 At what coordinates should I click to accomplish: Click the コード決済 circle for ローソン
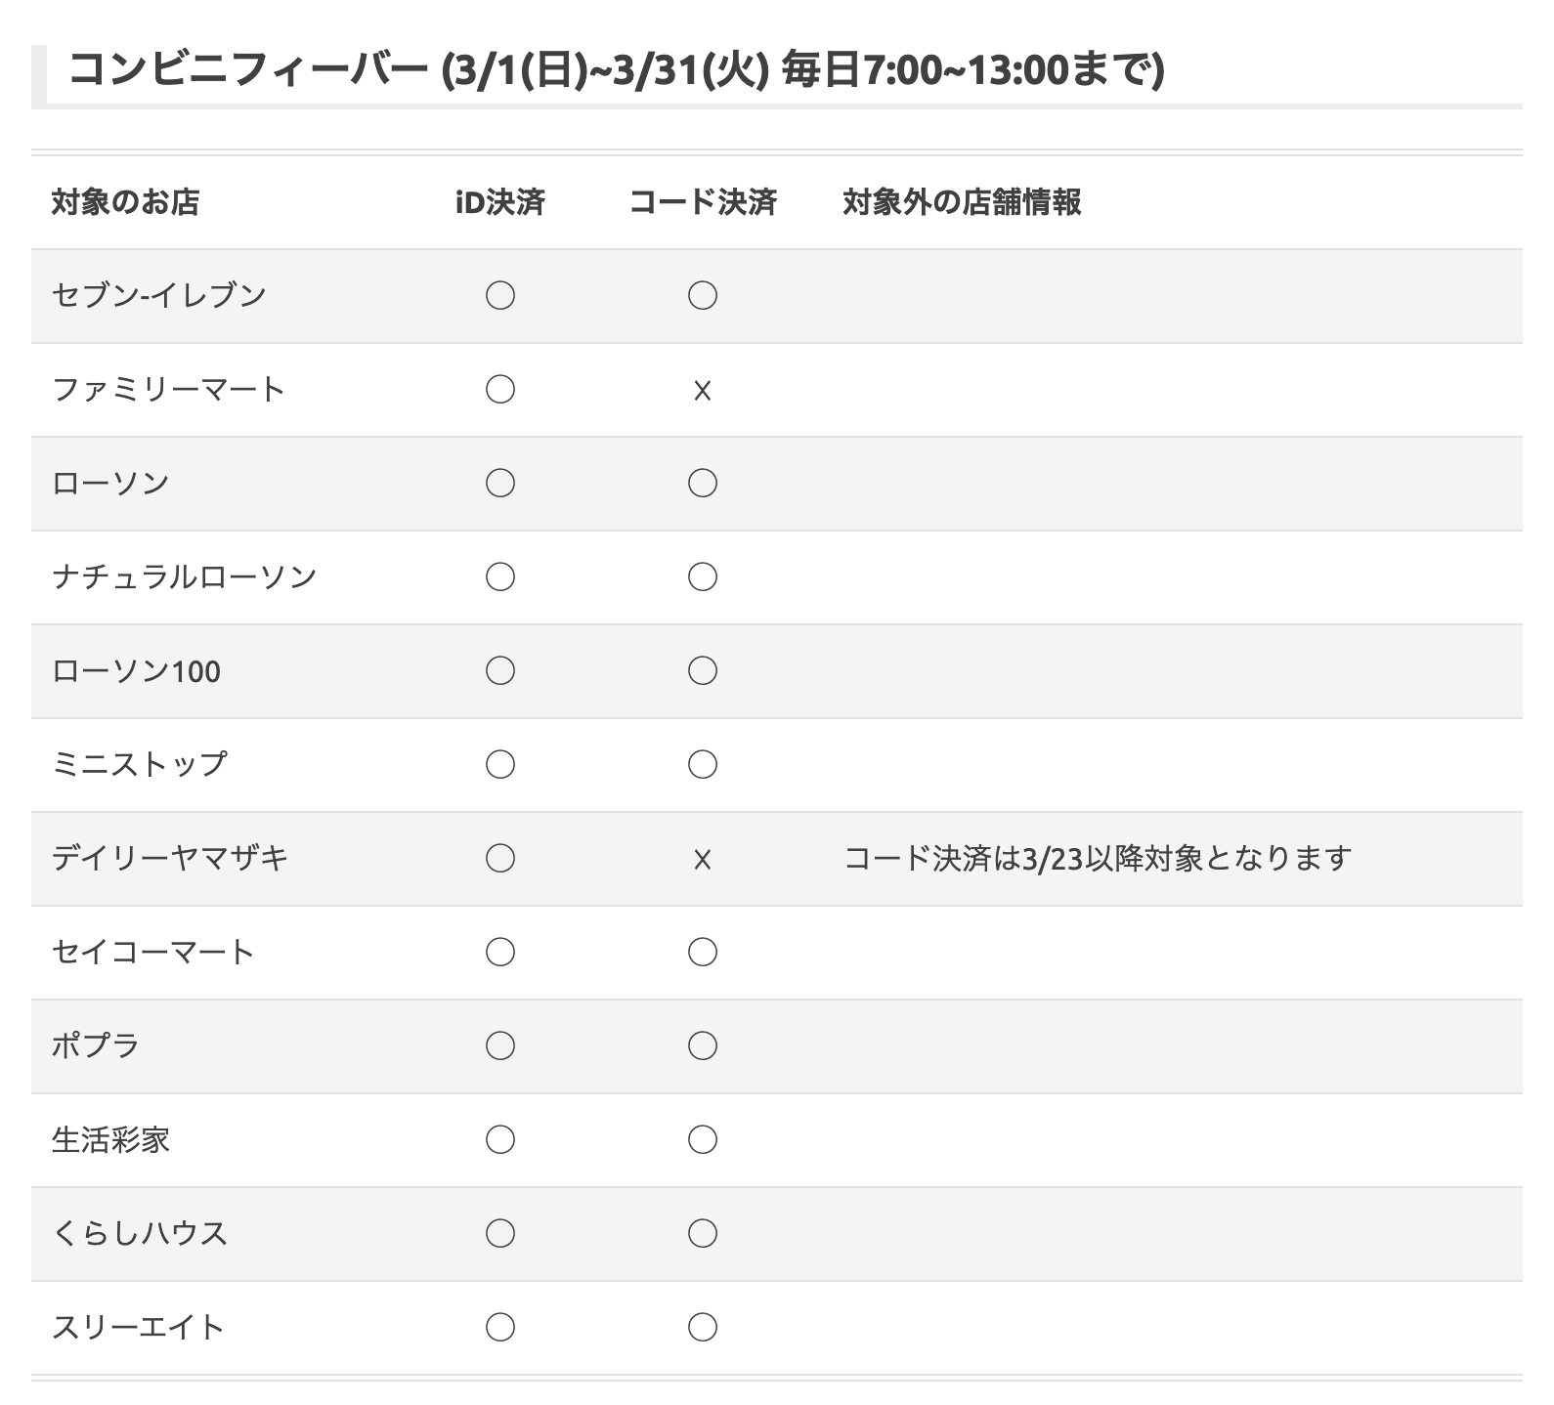pyautogui.click(x=703, y=483)
